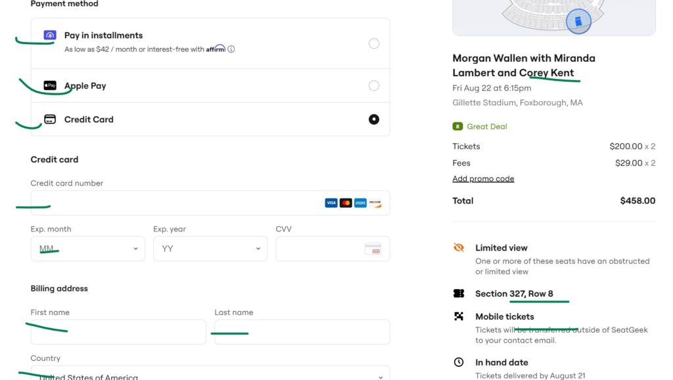The image size is (673, 380).
Task: Open the Exp. month dropdown
Action: click(87, 249)
